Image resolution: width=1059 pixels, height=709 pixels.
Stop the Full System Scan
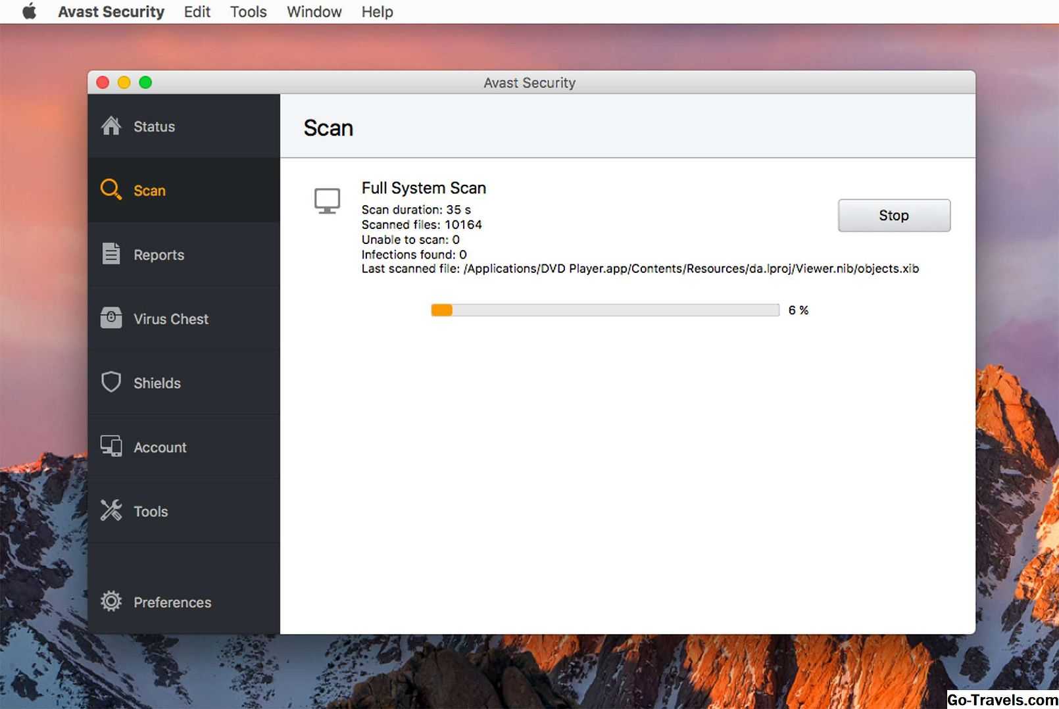(x=893, y=216)
